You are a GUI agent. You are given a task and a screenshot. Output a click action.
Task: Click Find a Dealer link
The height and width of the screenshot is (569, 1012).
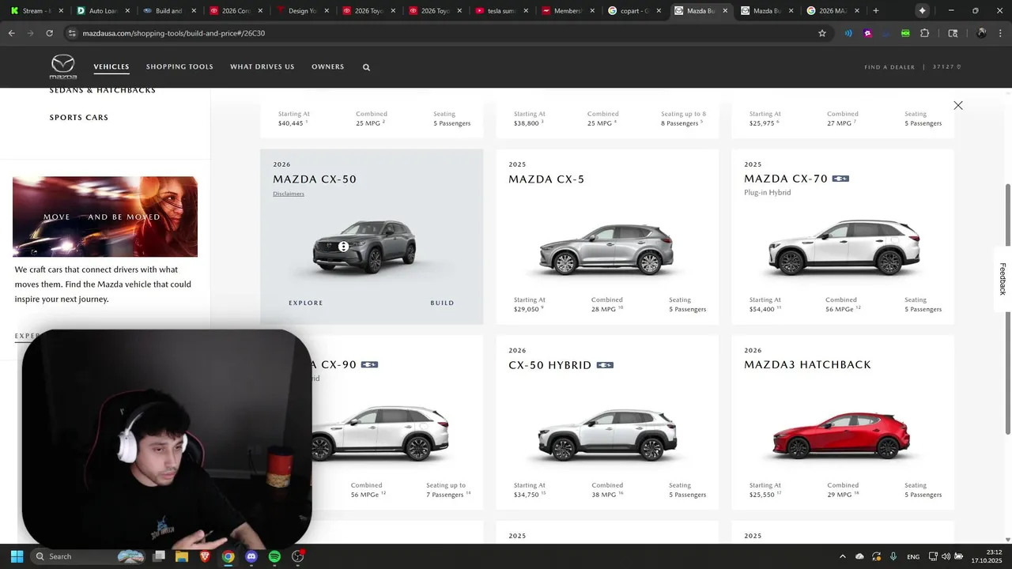point(889,67)
